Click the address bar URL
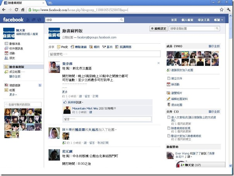 point(80,10)
